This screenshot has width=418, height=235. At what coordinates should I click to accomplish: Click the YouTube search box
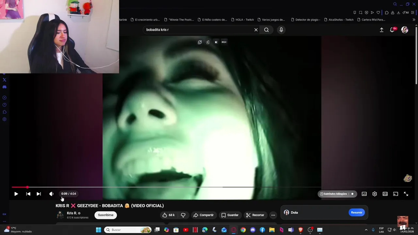(199, 30)
